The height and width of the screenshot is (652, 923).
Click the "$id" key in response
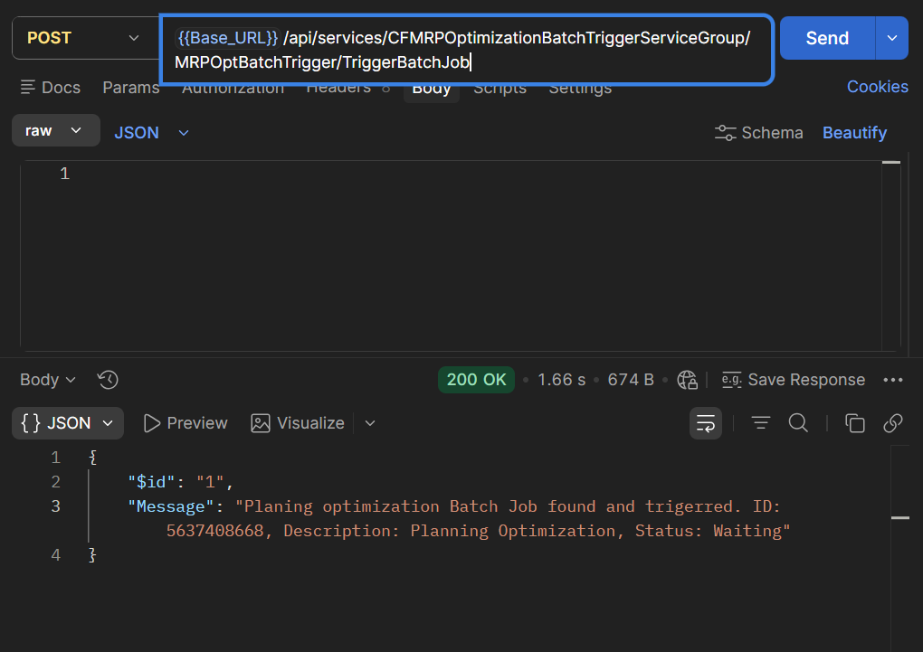click(151, 482)
